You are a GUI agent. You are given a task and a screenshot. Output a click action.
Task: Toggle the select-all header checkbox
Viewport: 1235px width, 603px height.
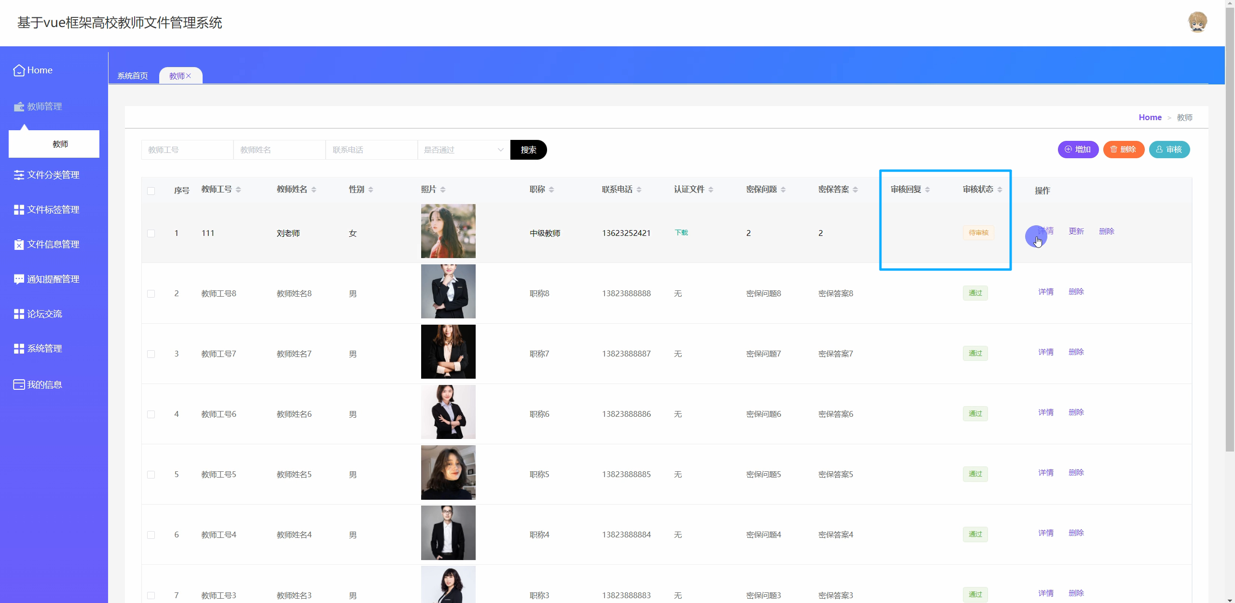pos(151,191)
